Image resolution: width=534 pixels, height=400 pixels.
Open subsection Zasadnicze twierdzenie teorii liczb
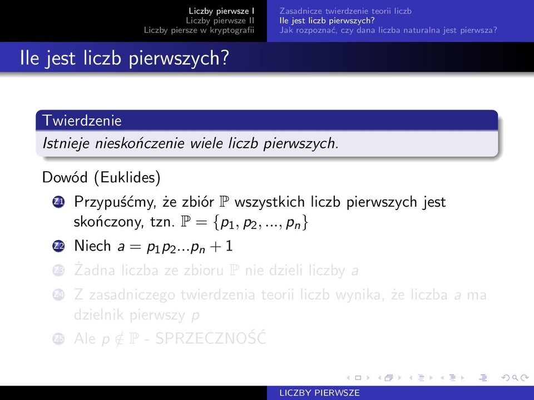(x=345, y=11)
